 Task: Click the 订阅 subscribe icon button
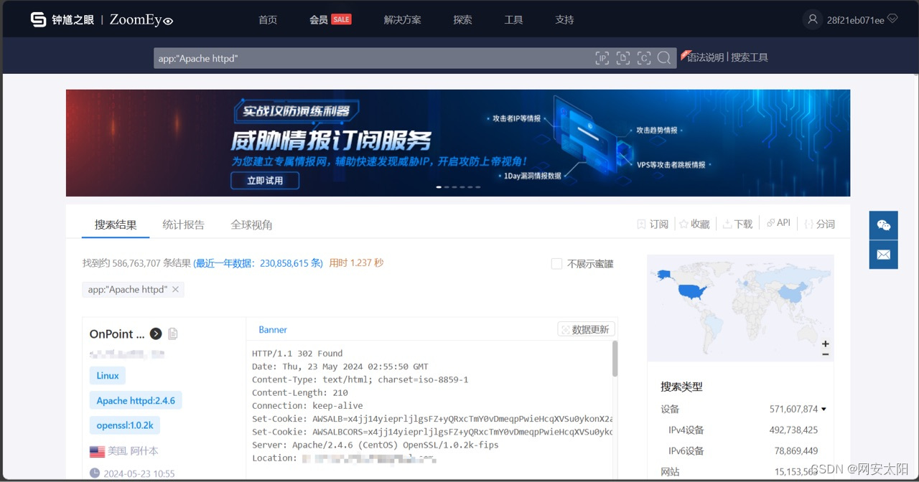pos(653,225)
